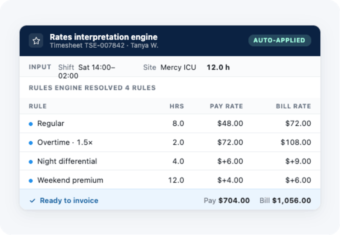The image size is (340, 235).
Task: Click the Ready to invoice link
Action: point(69,201)
